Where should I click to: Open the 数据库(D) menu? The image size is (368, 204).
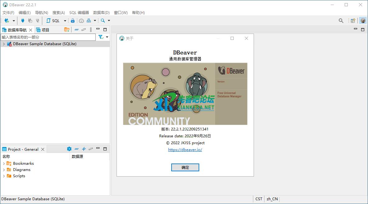101,12
